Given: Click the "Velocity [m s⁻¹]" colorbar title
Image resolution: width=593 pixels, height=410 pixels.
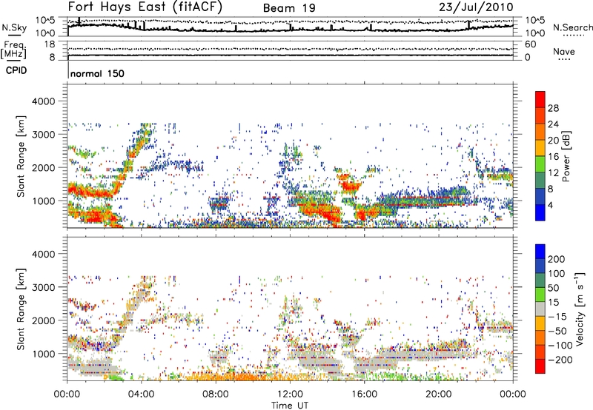Looking at the screenshot, I should 580,309.
